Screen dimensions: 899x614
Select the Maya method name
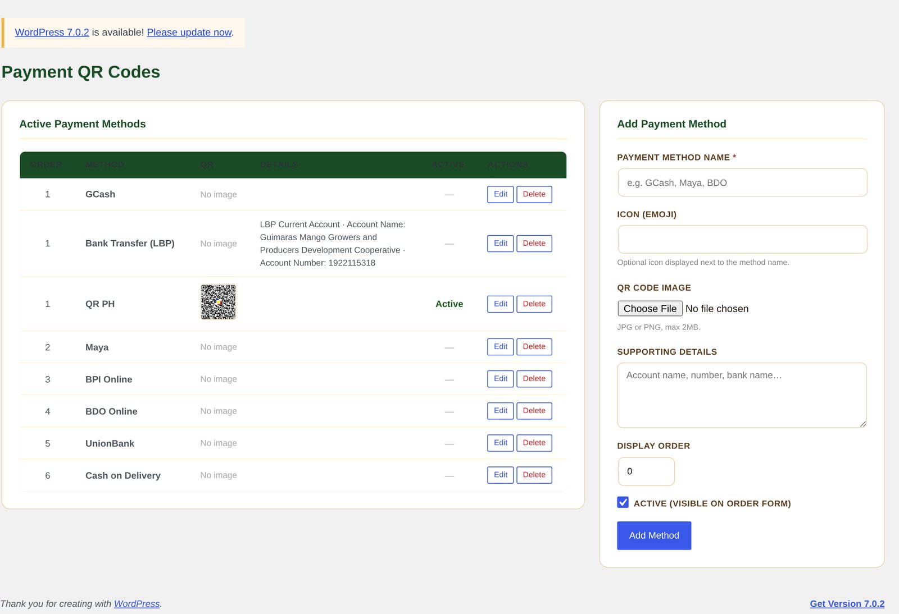tap(97, 347)
